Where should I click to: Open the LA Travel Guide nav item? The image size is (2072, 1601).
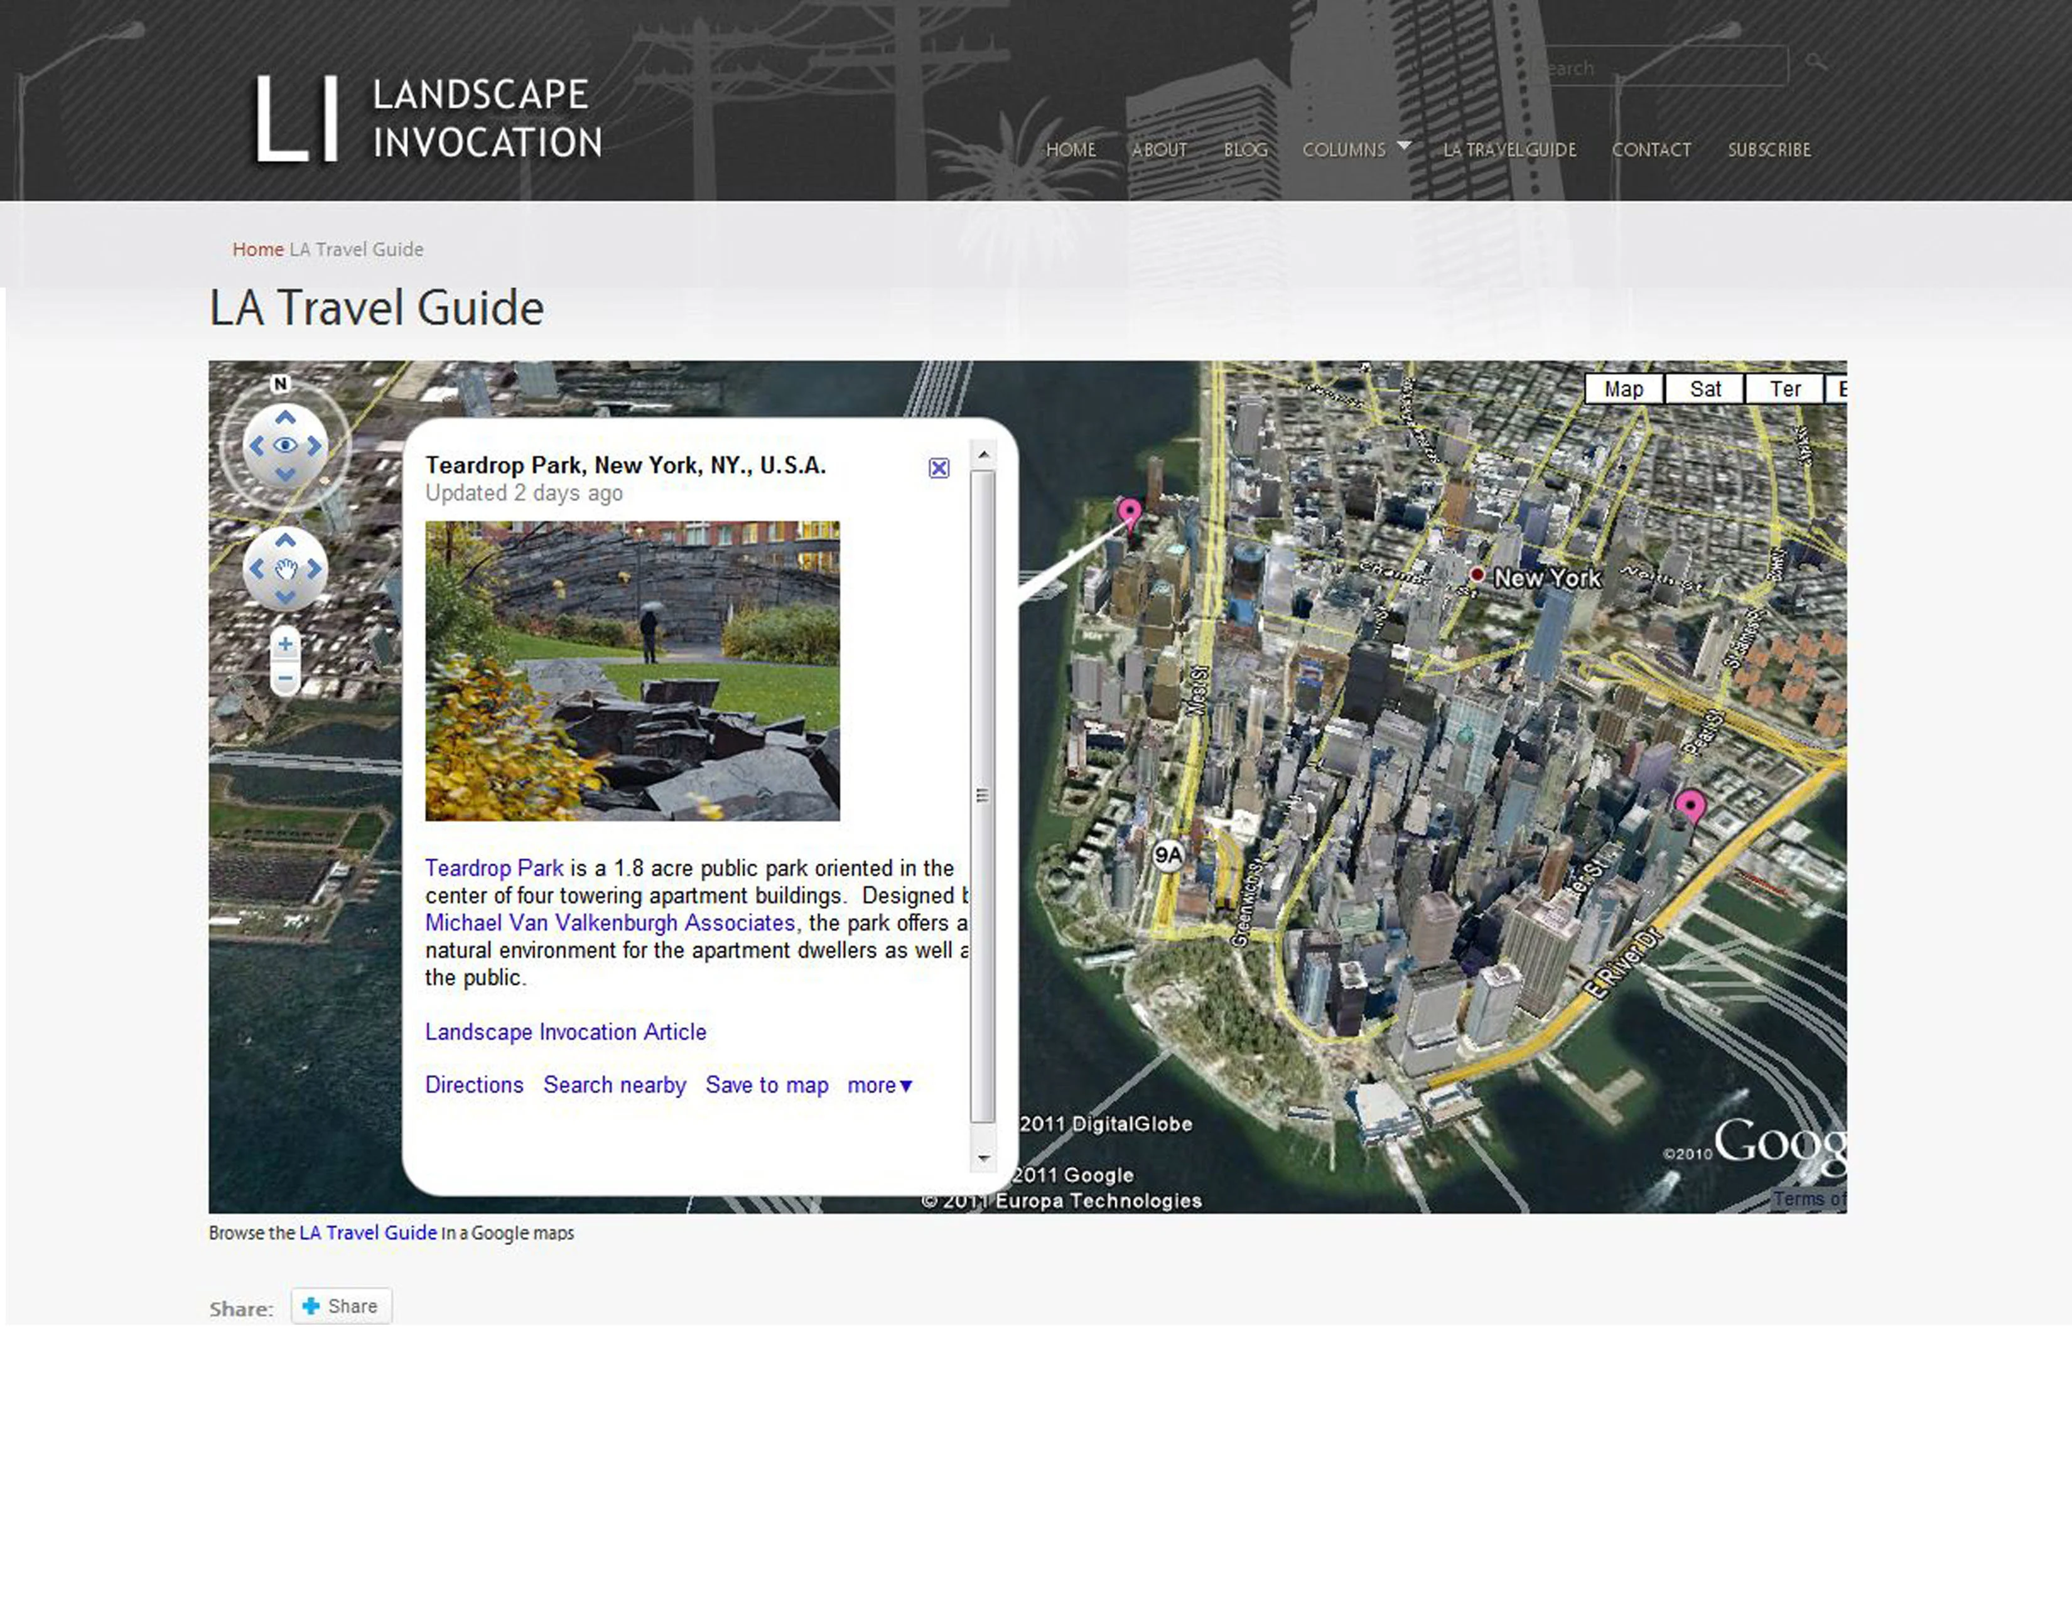tap(1509, 150)
